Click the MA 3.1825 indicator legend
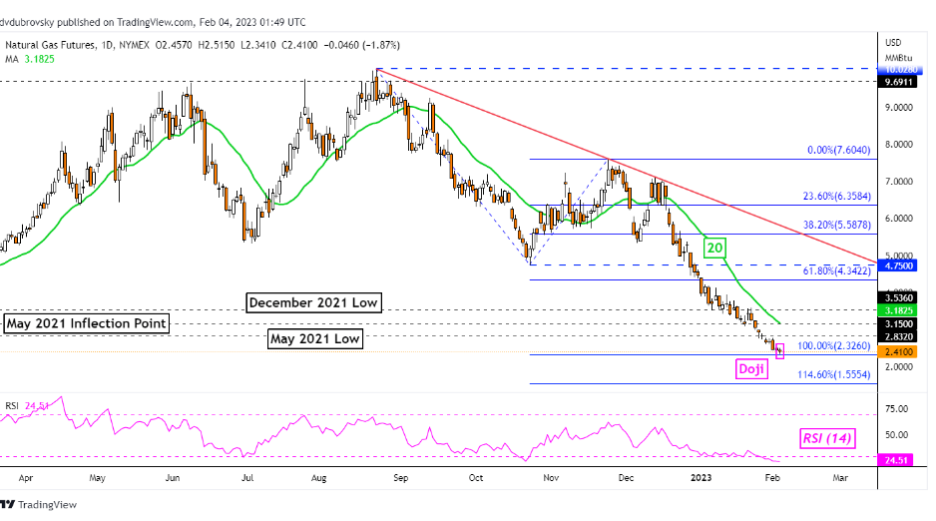 (x=30, y=59)
